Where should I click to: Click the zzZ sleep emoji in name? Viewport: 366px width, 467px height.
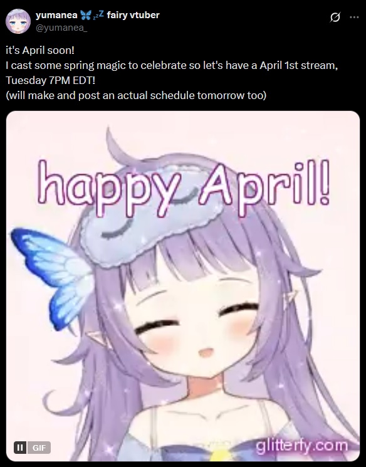coord(98,15)
